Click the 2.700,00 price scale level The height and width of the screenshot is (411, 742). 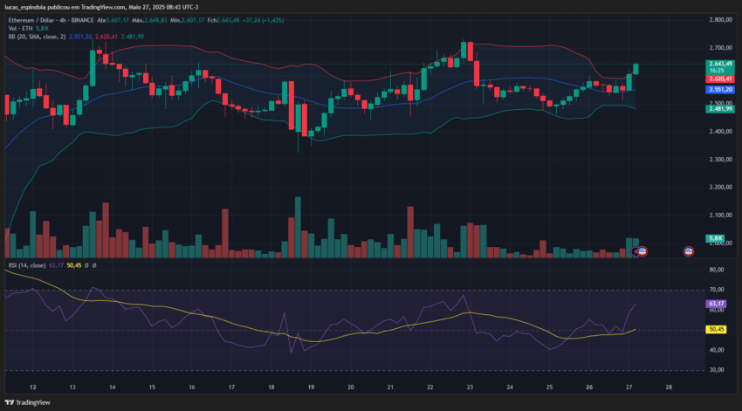[x=721, y=48]
